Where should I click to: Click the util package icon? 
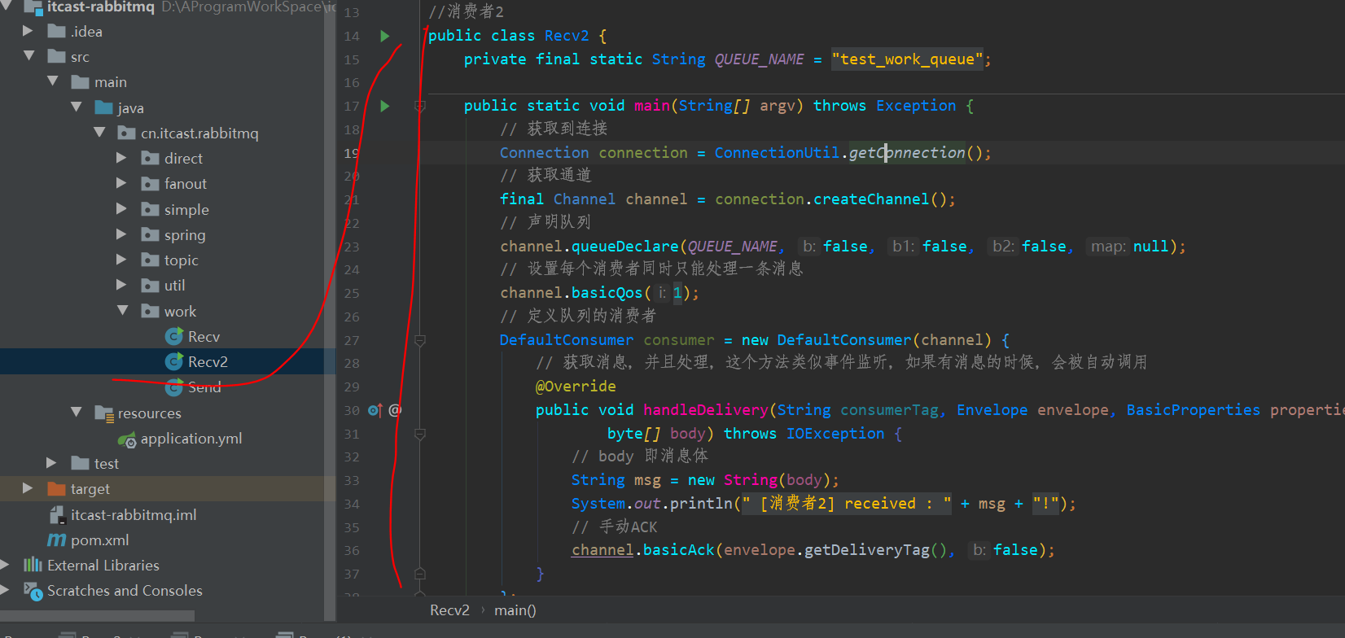pyautogui.click(x=150, y=286)
